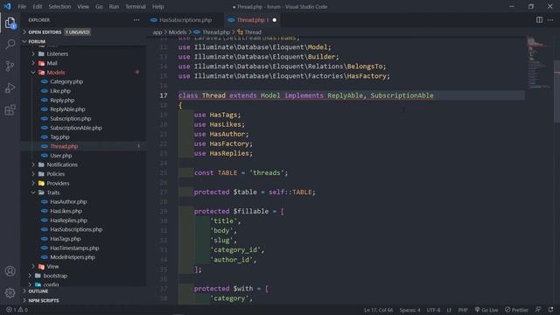Click the app breadcrumb segment
560x315 pixels.
157,32
